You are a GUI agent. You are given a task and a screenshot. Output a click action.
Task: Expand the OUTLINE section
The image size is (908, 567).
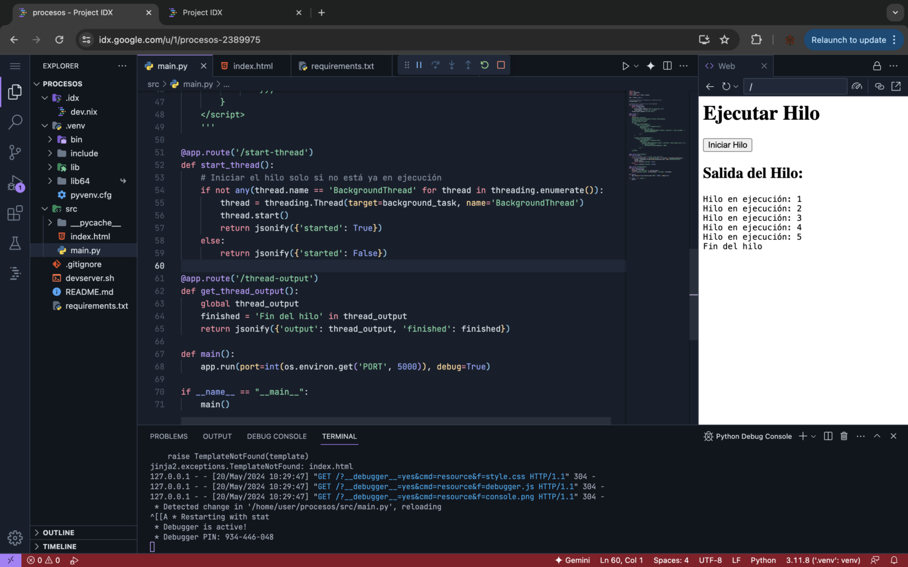59,533
